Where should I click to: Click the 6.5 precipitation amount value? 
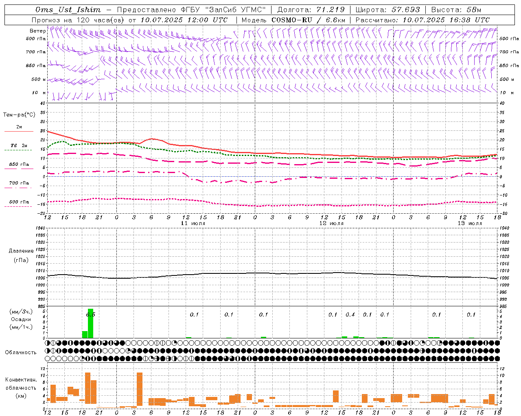(90, 314)
